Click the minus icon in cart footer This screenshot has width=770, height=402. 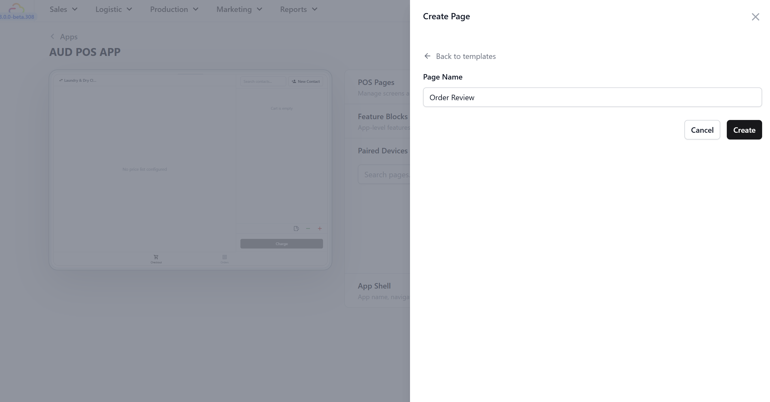click(x=308, y=229)
